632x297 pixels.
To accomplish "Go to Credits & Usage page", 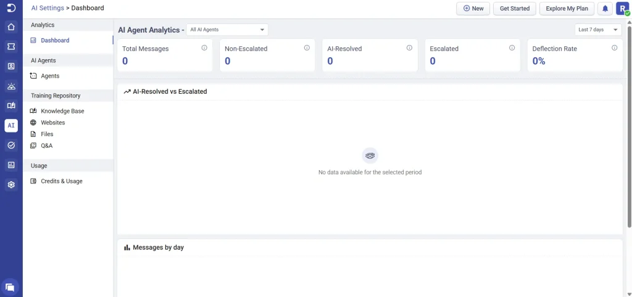I will 61,181.
